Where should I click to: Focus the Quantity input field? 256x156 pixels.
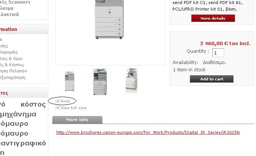pyautogui.click(x=218, y=53)
